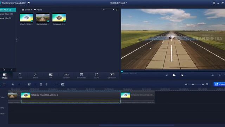Open the Sample Colors (13) category
The image size is (225, 127).
click(6, 14)
